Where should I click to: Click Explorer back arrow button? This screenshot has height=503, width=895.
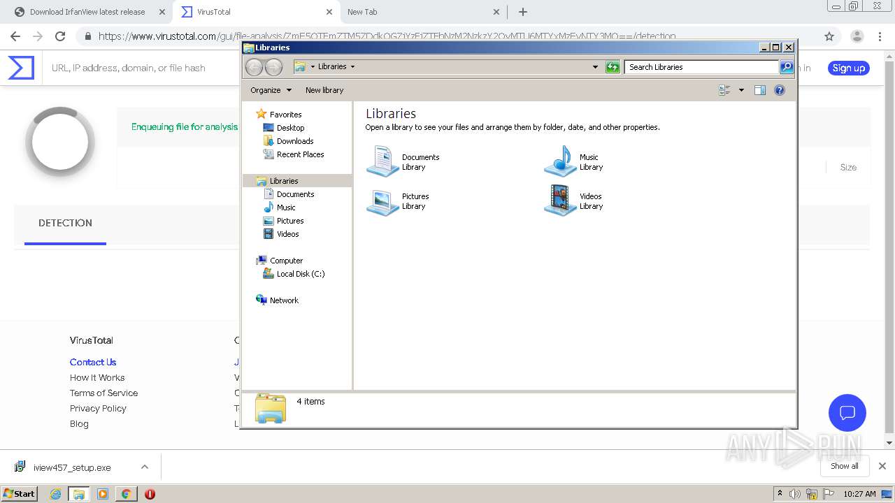254,67
